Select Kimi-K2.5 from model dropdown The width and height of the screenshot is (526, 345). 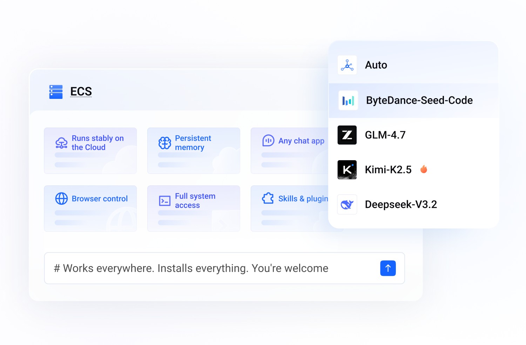[388, 170]
